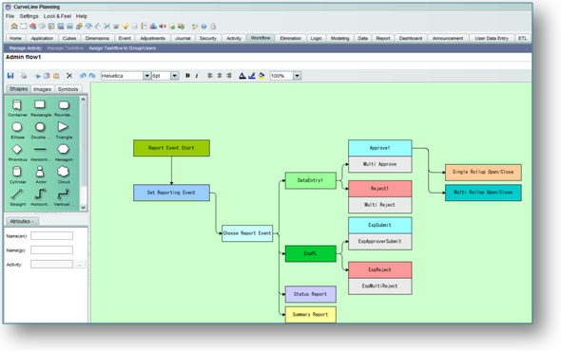Click the home icon in the main toolbar
This screenshot has height=351, width=561.
click(x=14, y=26)
